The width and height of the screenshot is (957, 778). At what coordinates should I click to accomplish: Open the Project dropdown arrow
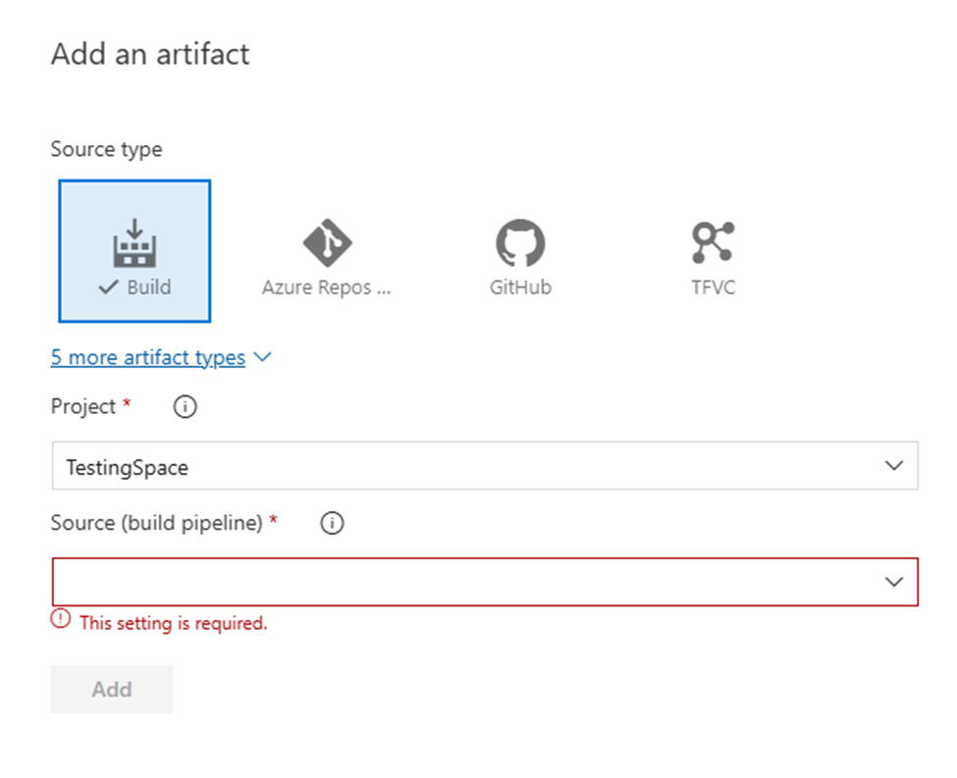(893, 466)
